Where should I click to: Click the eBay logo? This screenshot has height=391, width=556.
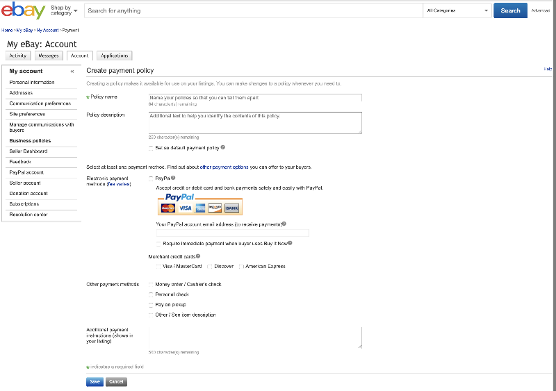(24, 10)
